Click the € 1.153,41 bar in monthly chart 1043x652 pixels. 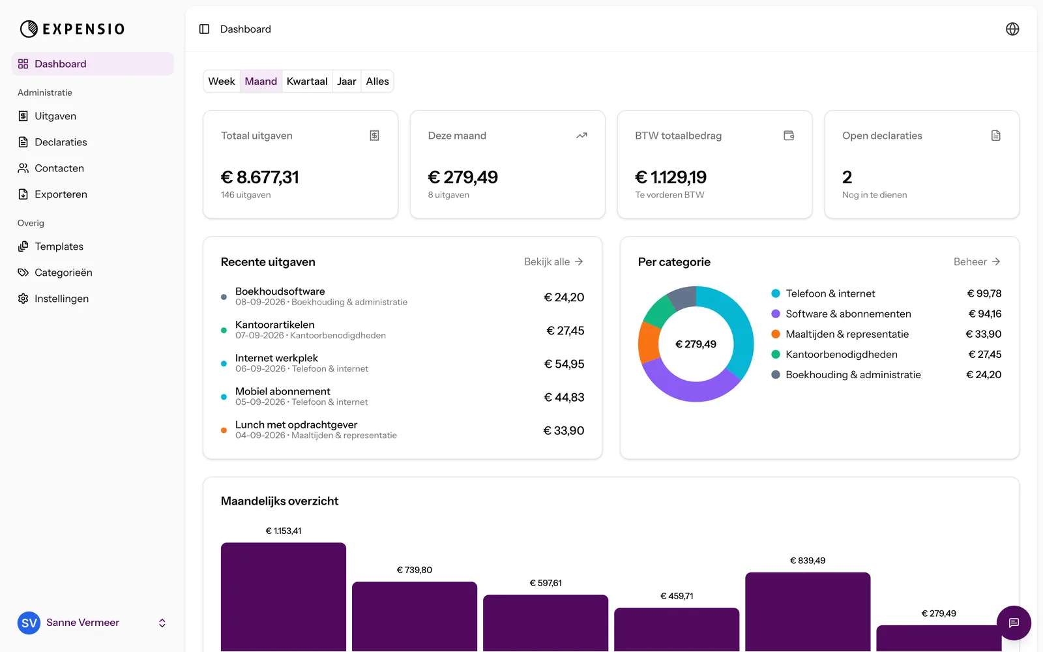coord(284,597)
